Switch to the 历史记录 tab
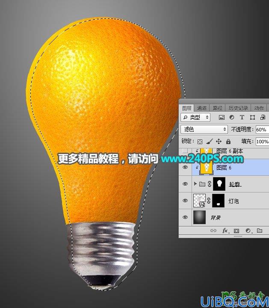 238,108
